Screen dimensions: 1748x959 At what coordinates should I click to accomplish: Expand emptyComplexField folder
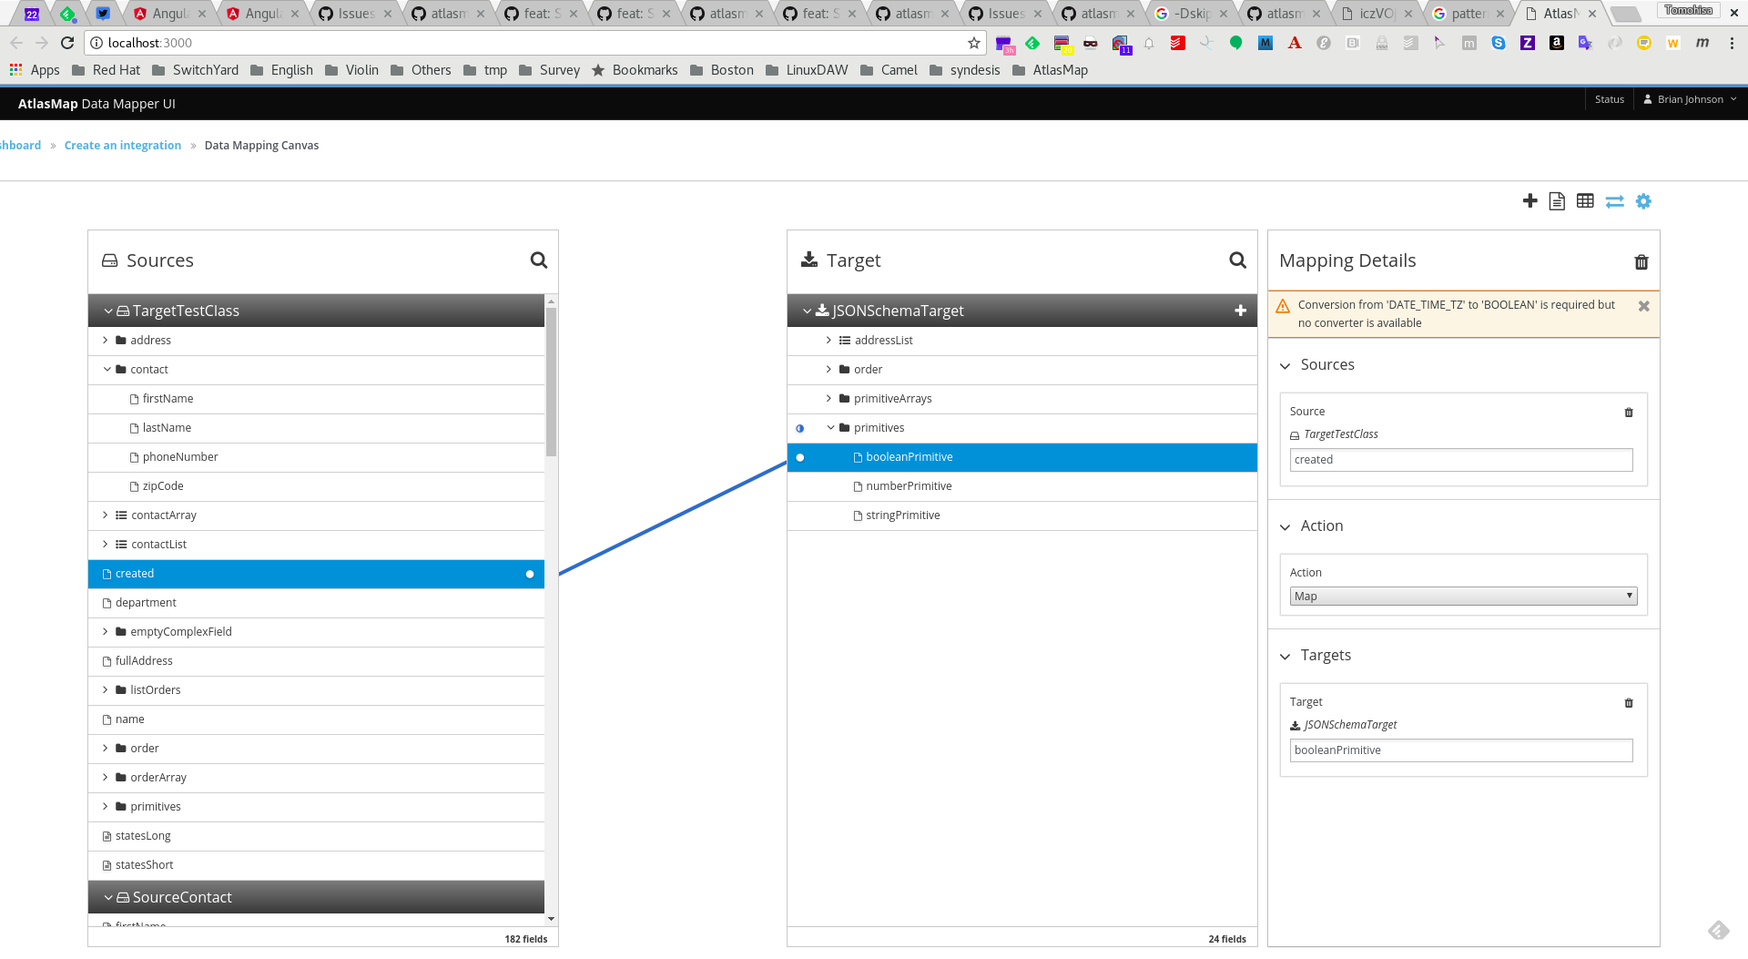pyautogui.click(x=106, y=632)
